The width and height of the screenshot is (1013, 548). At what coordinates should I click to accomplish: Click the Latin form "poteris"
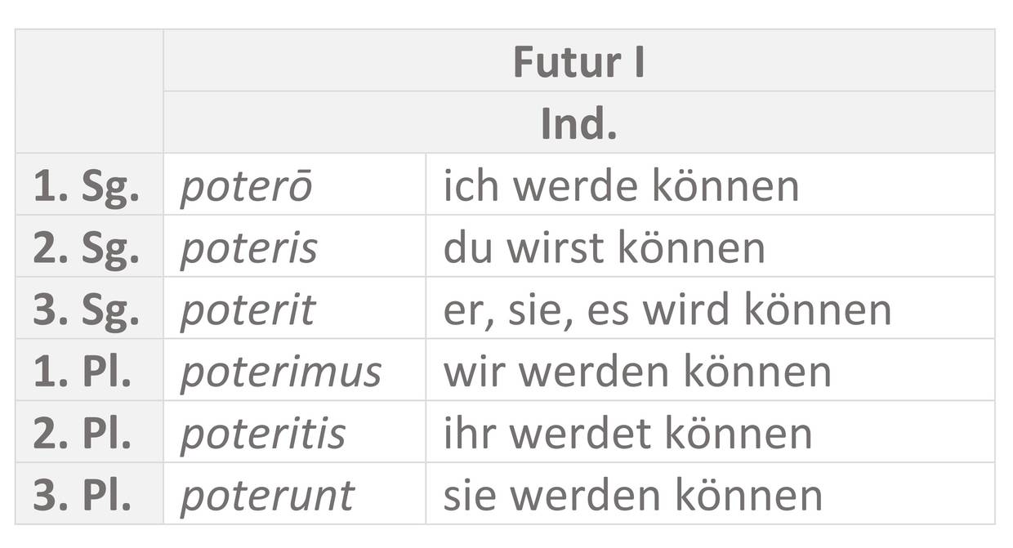248,248
